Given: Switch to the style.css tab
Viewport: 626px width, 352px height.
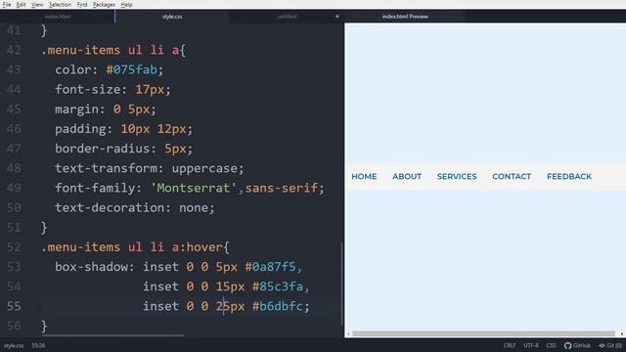Looking at the screenshot, I should 172,17.
